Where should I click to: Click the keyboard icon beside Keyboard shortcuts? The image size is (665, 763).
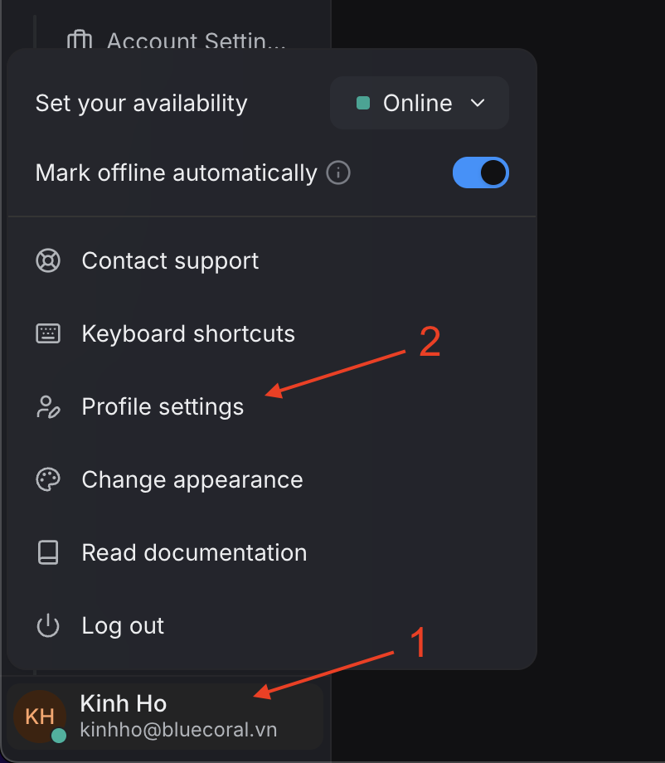pos(48,333)
